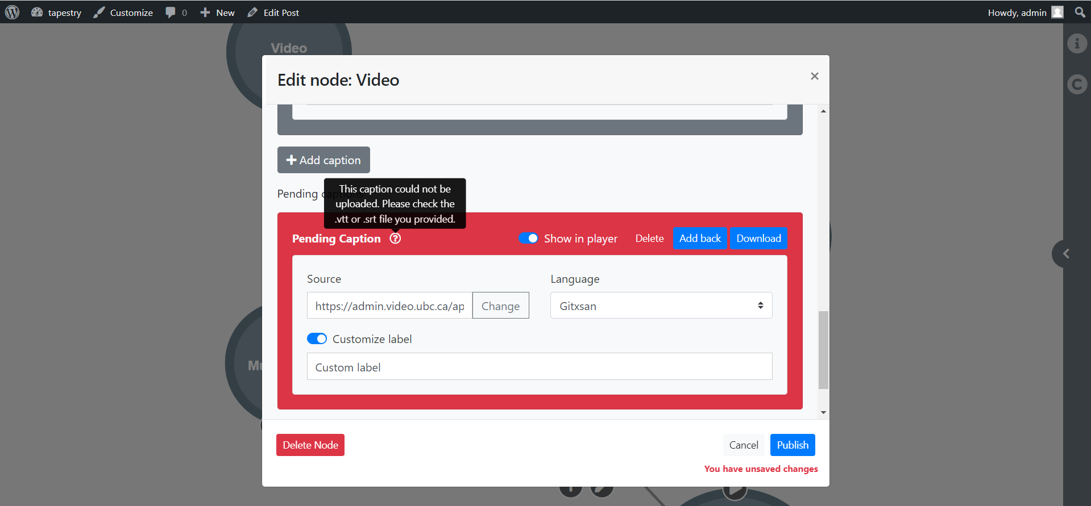The width and height of the screenshot is (1091, 506).
Task: Publish the node changes
Action: pos(793,445)
